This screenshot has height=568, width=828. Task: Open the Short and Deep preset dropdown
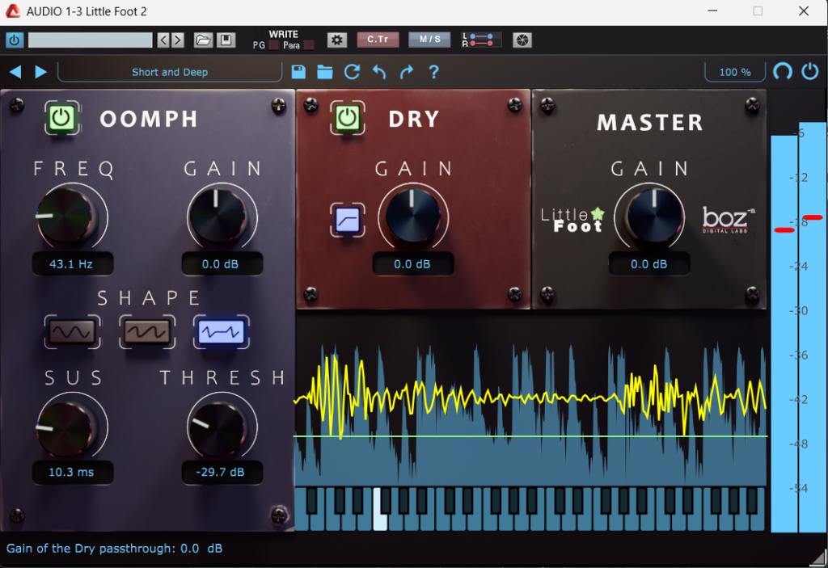[x=170, y=72]
